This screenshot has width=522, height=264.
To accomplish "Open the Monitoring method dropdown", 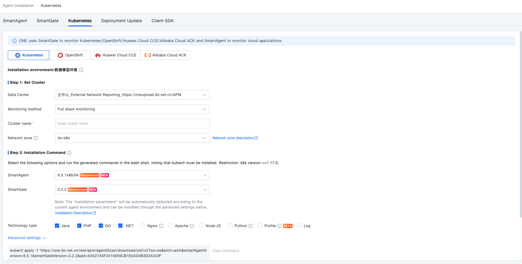I will [x=132, y=109].
